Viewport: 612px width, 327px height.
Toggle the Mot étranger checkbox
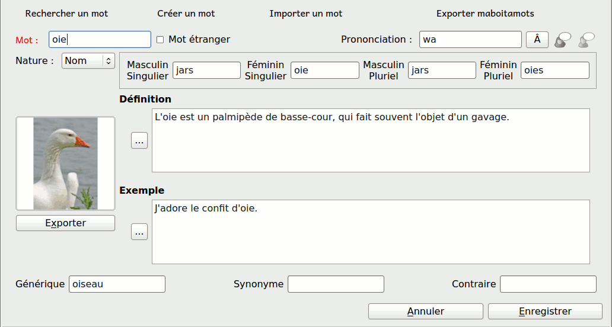click(x=160, y=40)
